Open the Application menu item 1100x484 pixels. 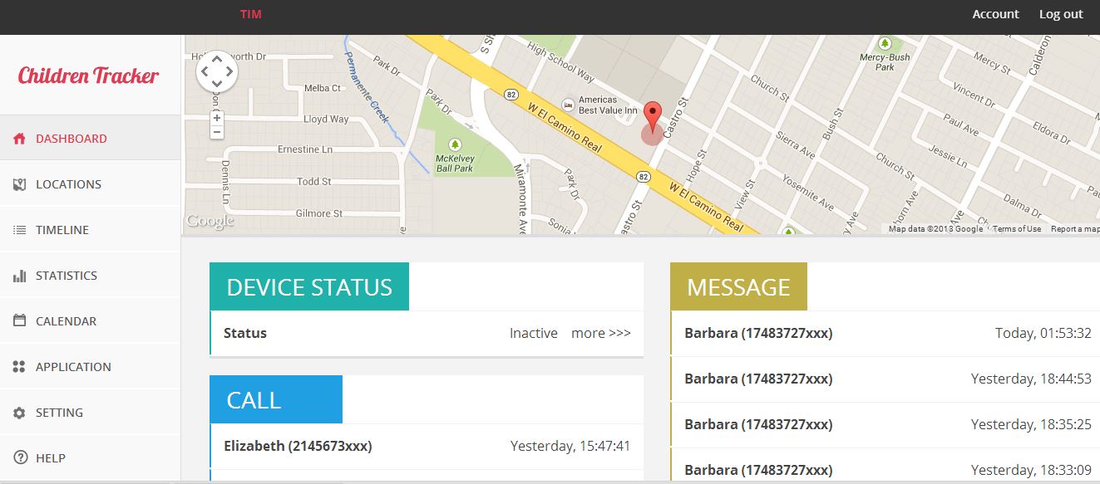point(90,367)
